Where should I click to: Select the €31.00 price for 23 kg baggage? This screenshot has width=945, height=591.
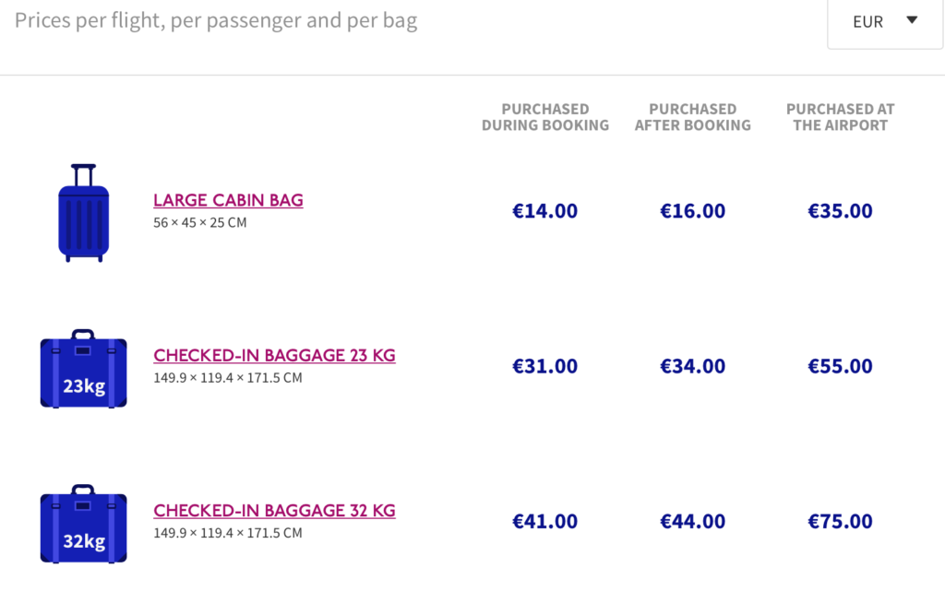coord(544,366)
